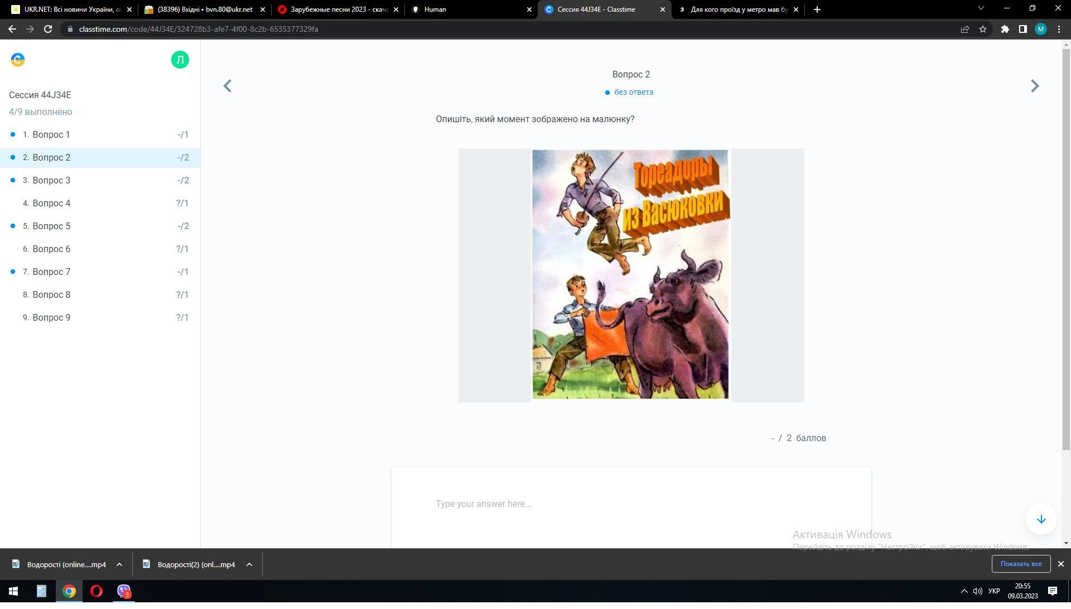
Task: Open Chrome extensions puzzle icon
Action: tap(1005, 29)
